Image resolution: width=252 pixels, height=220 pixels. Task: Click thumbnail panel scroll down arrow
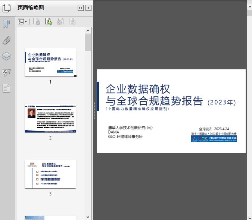coord(88,217)
